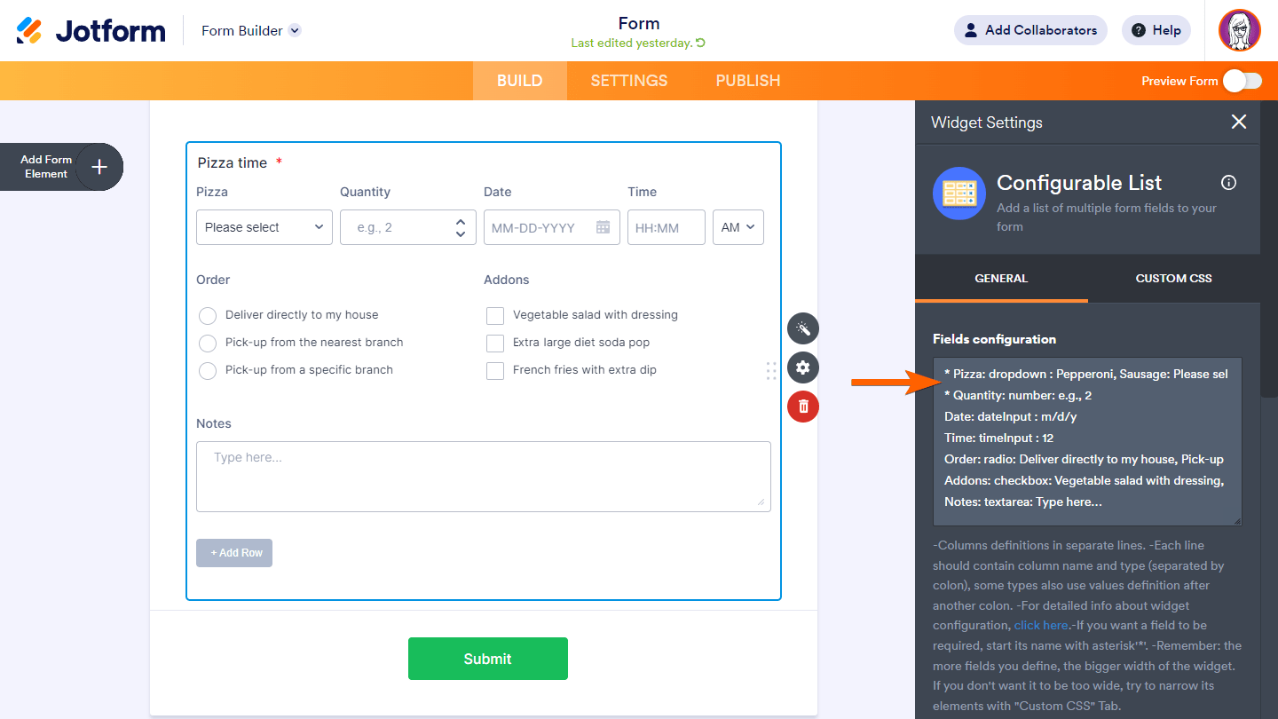This screenshot has width=1278, height=719.
Task: Switch to the BUILD tab
Action: [x=519, y=81]
